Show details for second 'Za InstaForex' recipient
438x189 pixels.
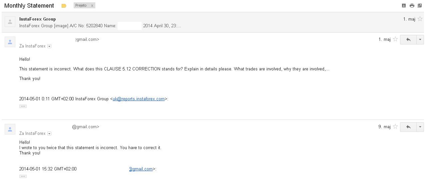pos(49,134)
